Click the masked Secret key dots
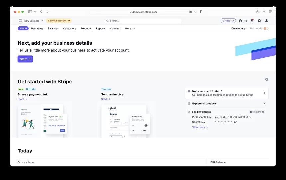The image size is (286, 180). click(x=223, y=122)
